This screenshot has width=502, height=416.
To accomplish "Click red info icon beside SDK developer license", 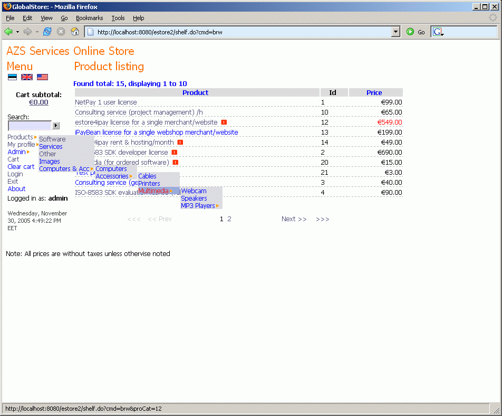I will (x=175, y=152).
